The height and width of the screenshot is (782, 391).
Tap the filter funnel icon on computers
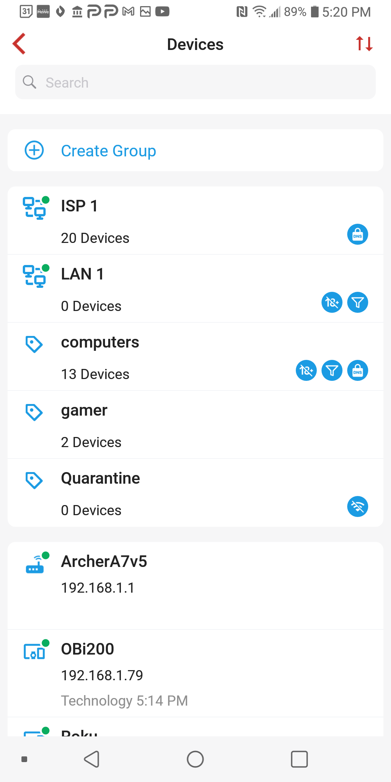[332, 370]
